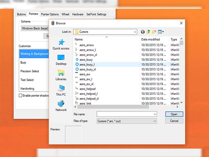
Task: Sort files by Date modified column
Action: pos(151,39)
